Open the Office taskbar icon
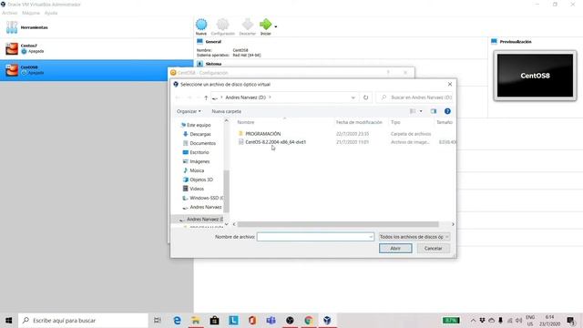This screenshot has width=583, height=328. tap(252, 320)
